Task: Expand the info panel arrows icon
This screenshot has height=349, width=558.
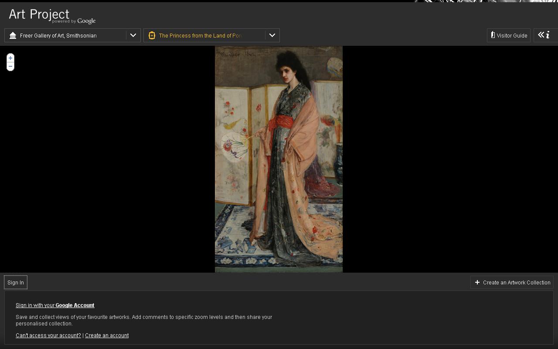Action: [x=544, y=35]
